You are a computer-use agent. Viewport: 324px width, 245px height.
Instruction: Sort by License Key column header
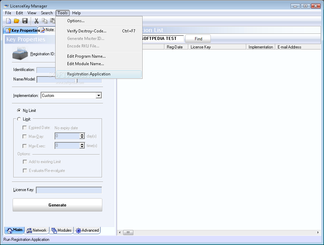[217, 47]
